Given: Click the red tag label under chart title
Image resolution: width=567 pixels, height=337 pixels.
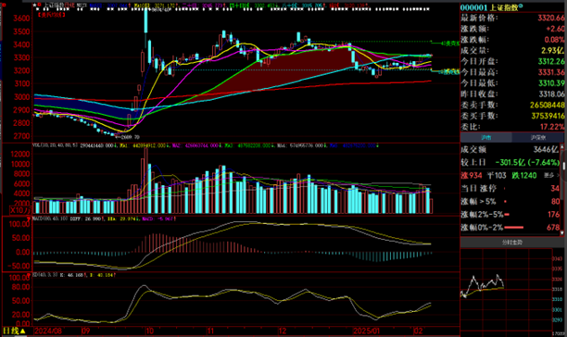Looking at the screenshot, I should [x=51, y=15].
